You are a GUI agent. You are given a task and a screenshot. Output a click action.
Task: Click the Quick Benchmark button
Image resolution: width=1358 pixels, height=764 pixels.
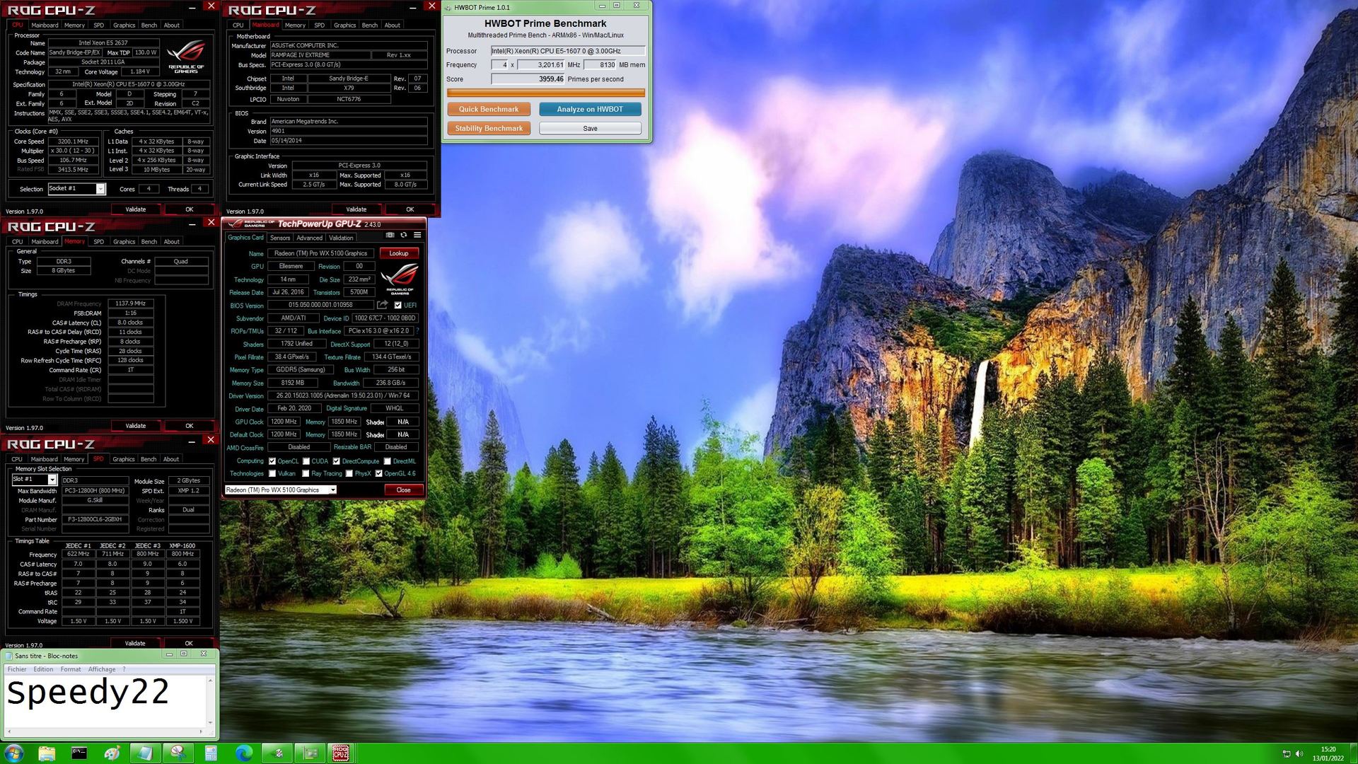coord(489,109)
